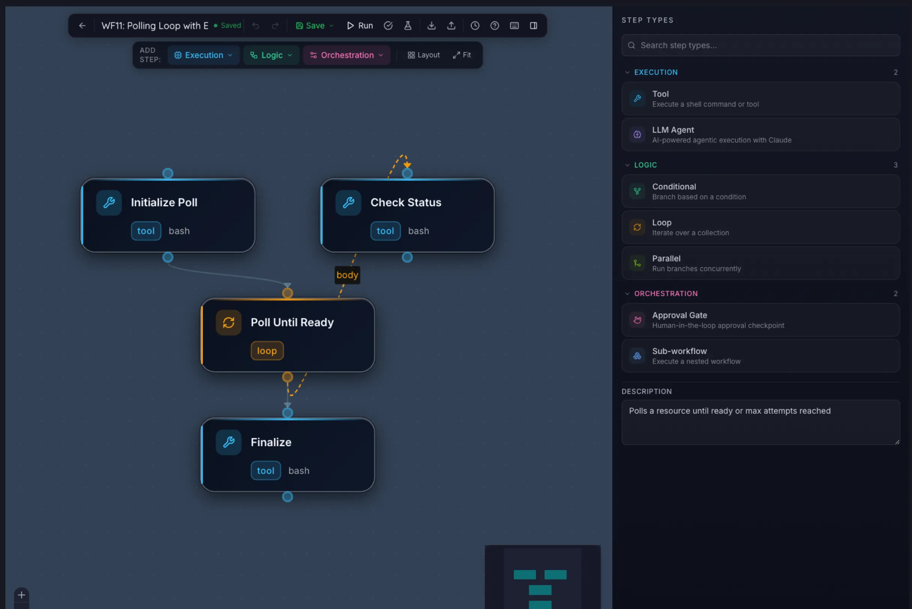This screenshot has height=609, width=912.
Task: Select the Check Status node
Action: click(407, 216)
